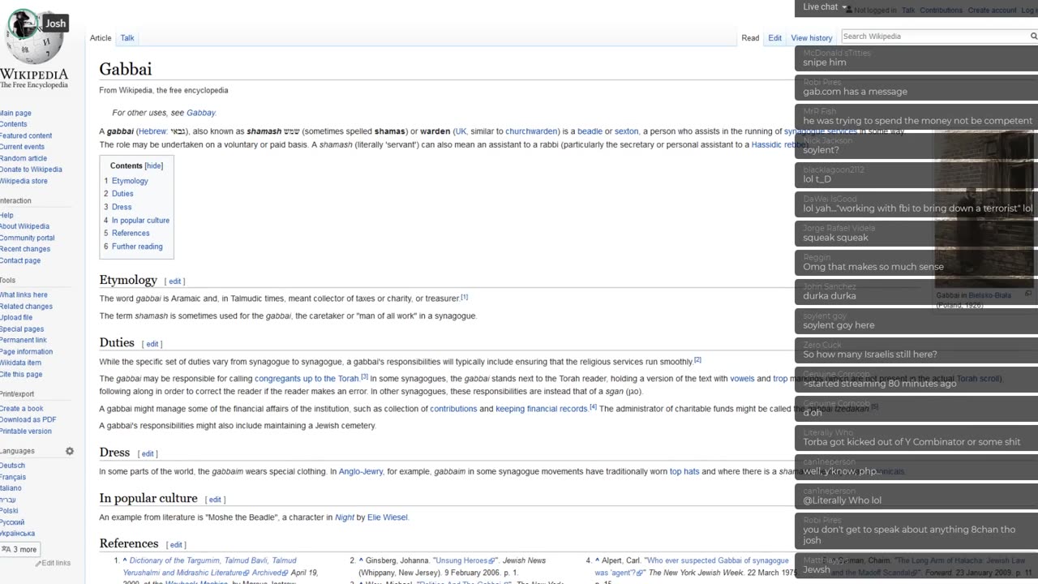Screen dimensions: 1038x584
Task: Open What links here tool
Action: (24, 295)
